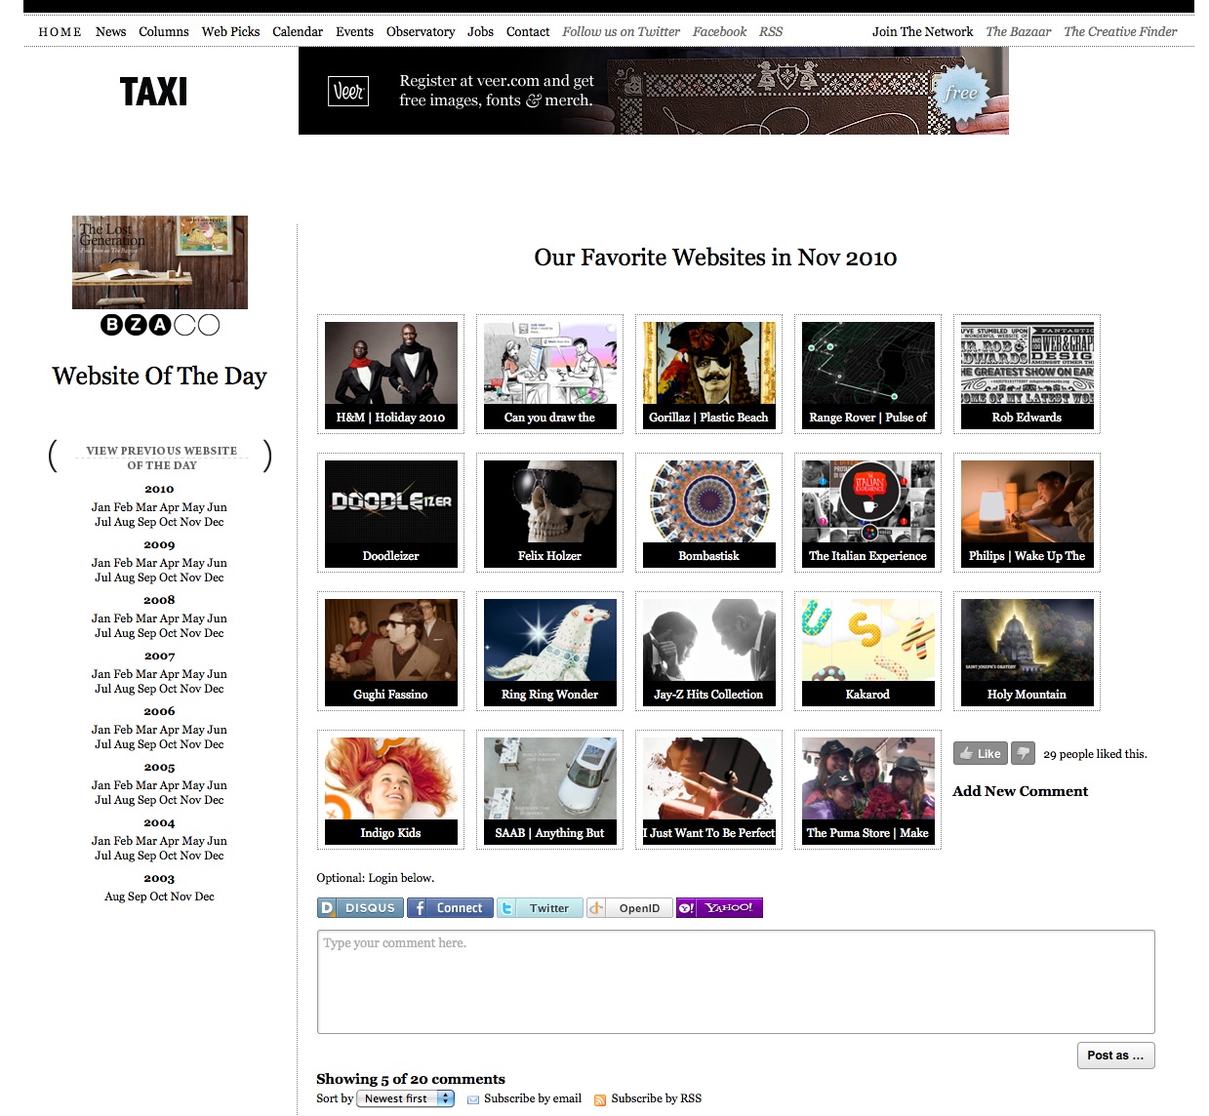Click the thumbs-down dislike icon
Image resolution: width=1209 pixels, height=1116 pixels.
pyautogui.click(x=1023, y=753)
